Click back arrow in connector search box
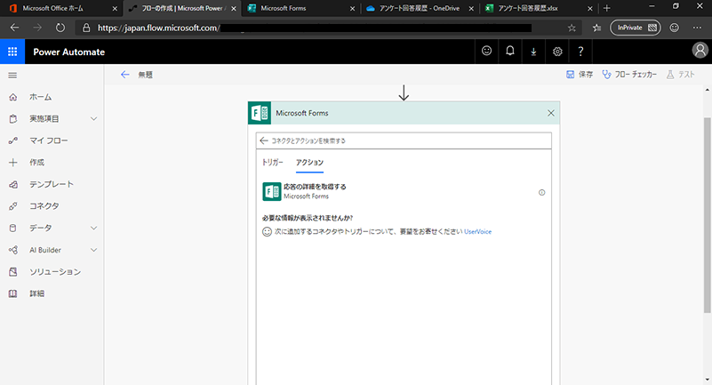This screenshot has width=712, height=385. [264, 140]
